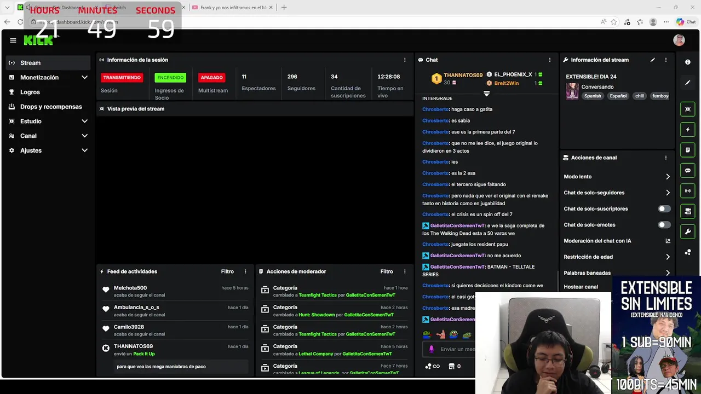The height and width of the screenshot is (394, 701).
Task: Expand the Ajustes sidebar section
Action: pyautogui.click(x=84, y=150)
